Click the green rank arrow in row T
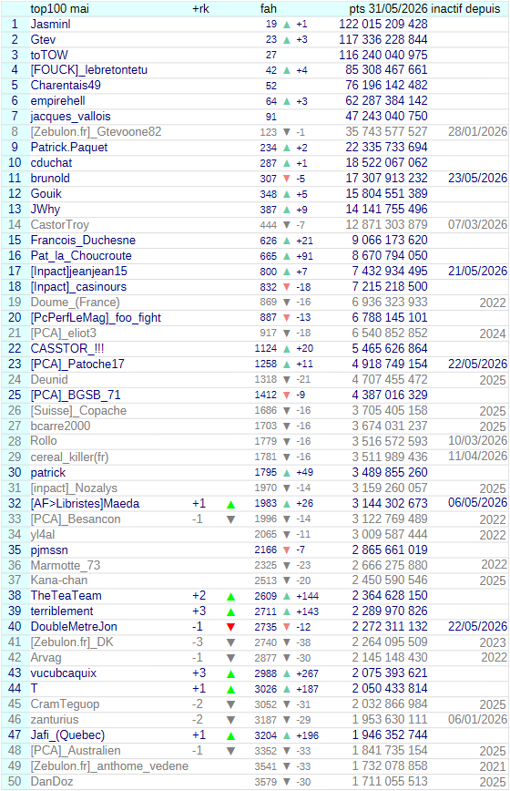 pyautogui.click(x=230, y=689)
